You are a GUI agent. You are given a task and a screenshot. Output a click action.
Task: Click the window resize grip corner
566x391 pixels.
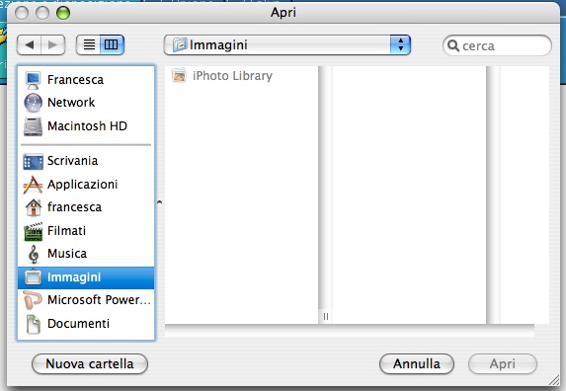pyautogui.click(x=553, y=380)
